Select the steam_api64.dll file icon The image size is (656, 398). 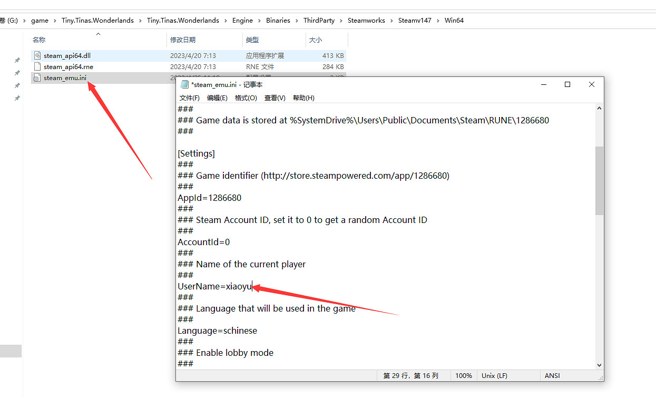37,55
